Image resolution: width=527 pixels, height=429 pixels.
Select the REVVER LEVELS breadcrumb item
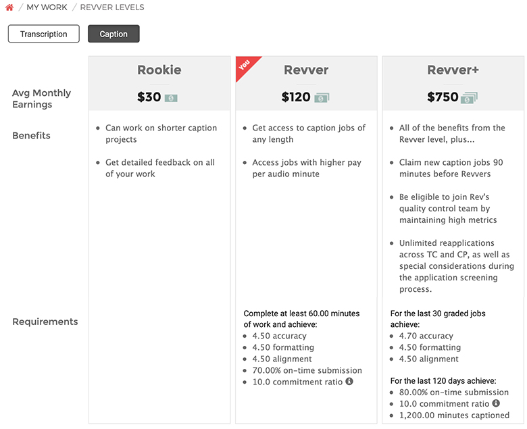pyautogui.click(x=112, y=7)
